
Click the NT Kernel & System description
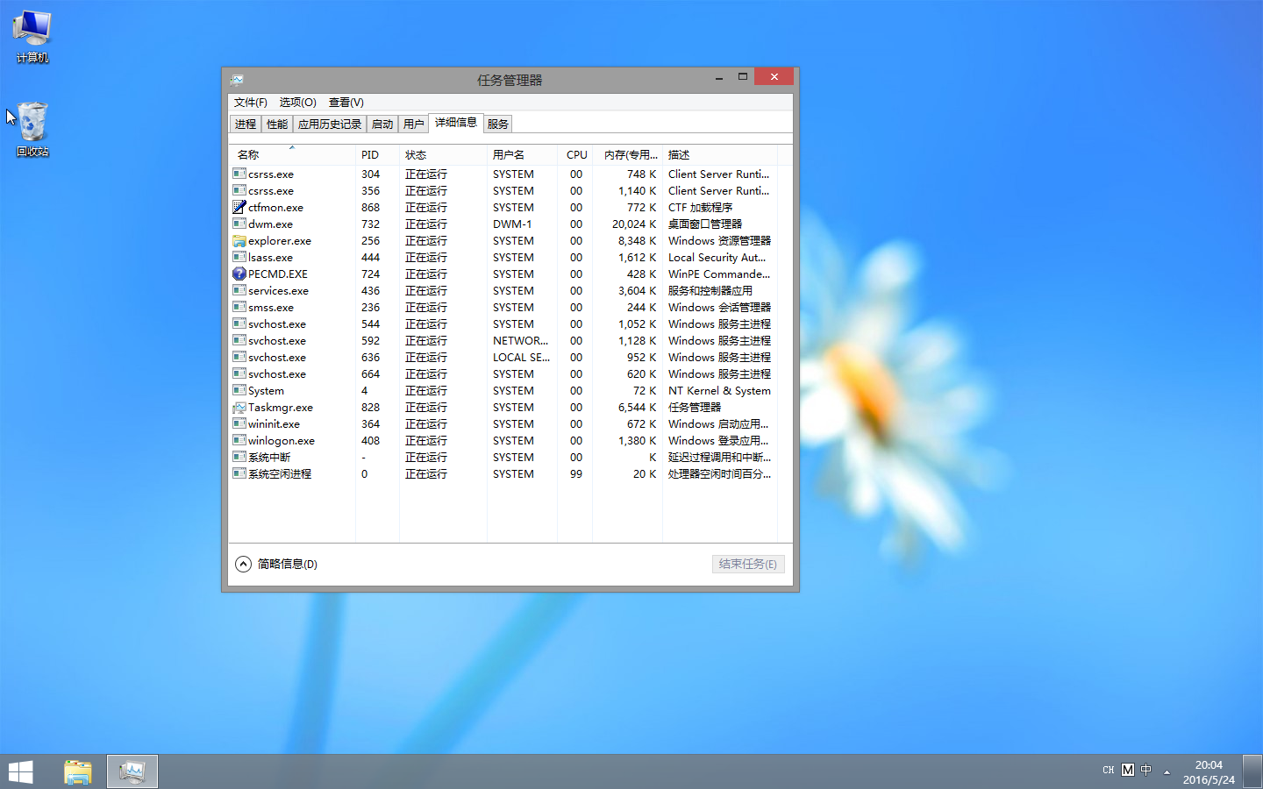719,390
